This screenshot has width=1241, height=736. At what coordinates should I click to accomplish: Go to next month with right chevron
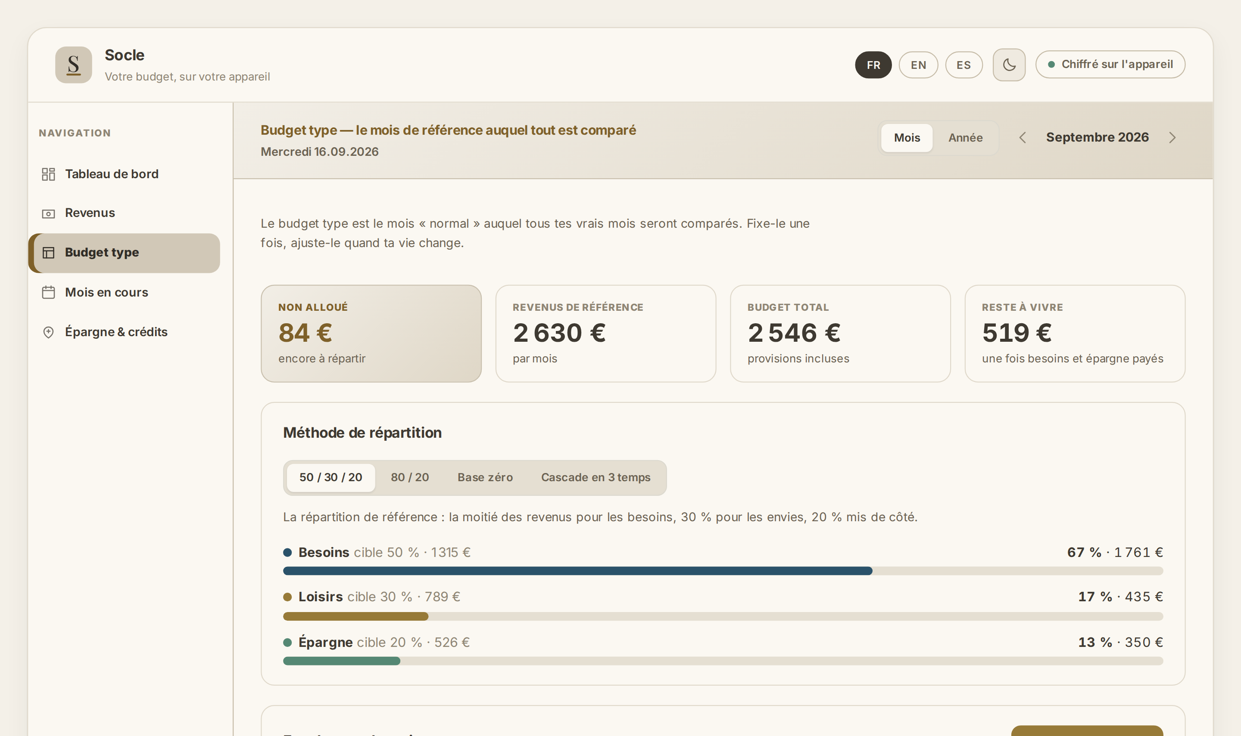tap(1172, 138)
